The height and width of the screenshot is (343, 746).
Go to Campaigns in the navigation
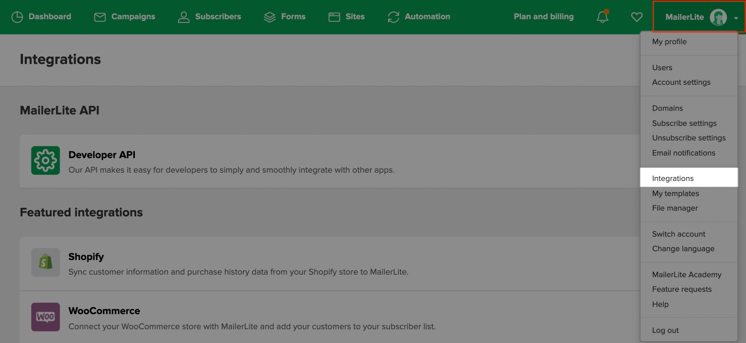click(133, 17)
